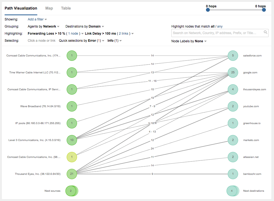
Task: Open Destinations by Domain grouping dropdown
Action: pos(85,26)
